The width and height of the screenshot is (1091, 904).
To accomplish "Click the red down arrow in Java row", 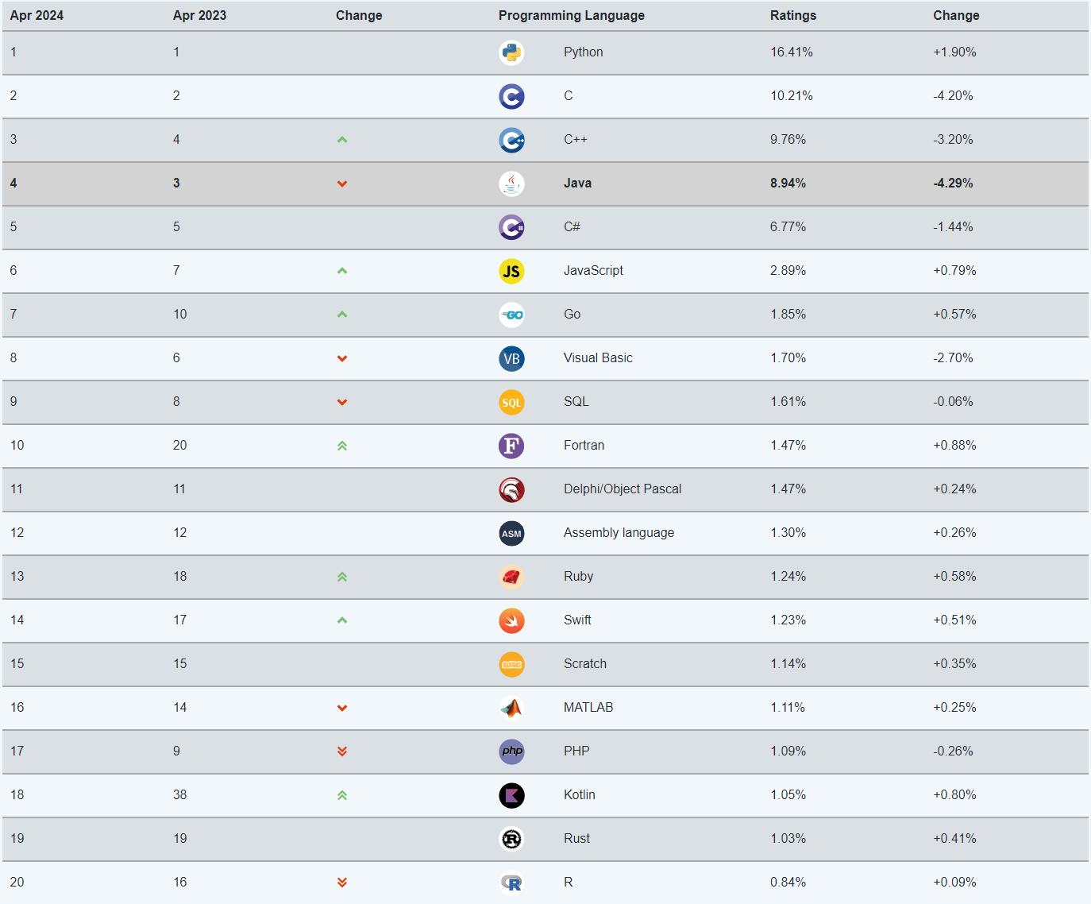I will (342, 184).
